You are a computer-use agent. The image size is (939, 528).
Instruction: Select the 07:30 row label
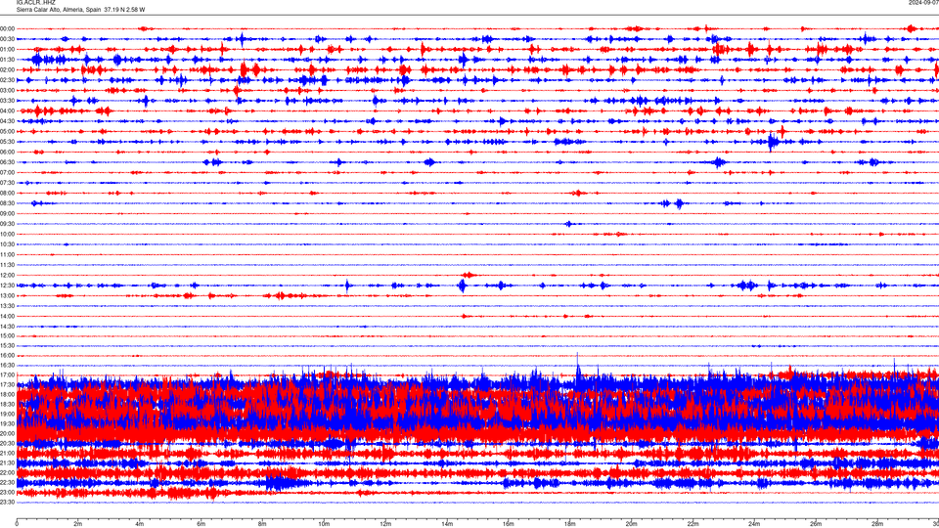[7, 183]
